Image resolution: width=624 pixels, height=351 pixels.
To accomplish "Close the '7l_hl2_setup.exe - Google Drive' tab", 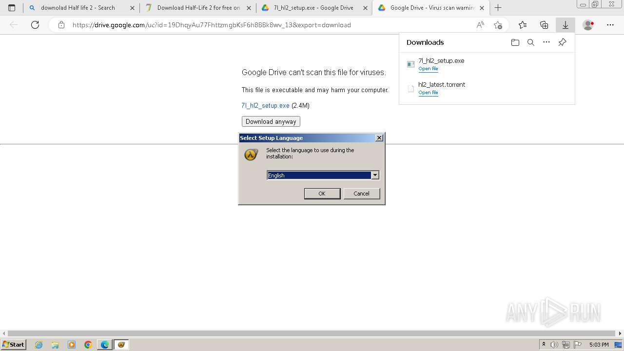I will point(365,8).
